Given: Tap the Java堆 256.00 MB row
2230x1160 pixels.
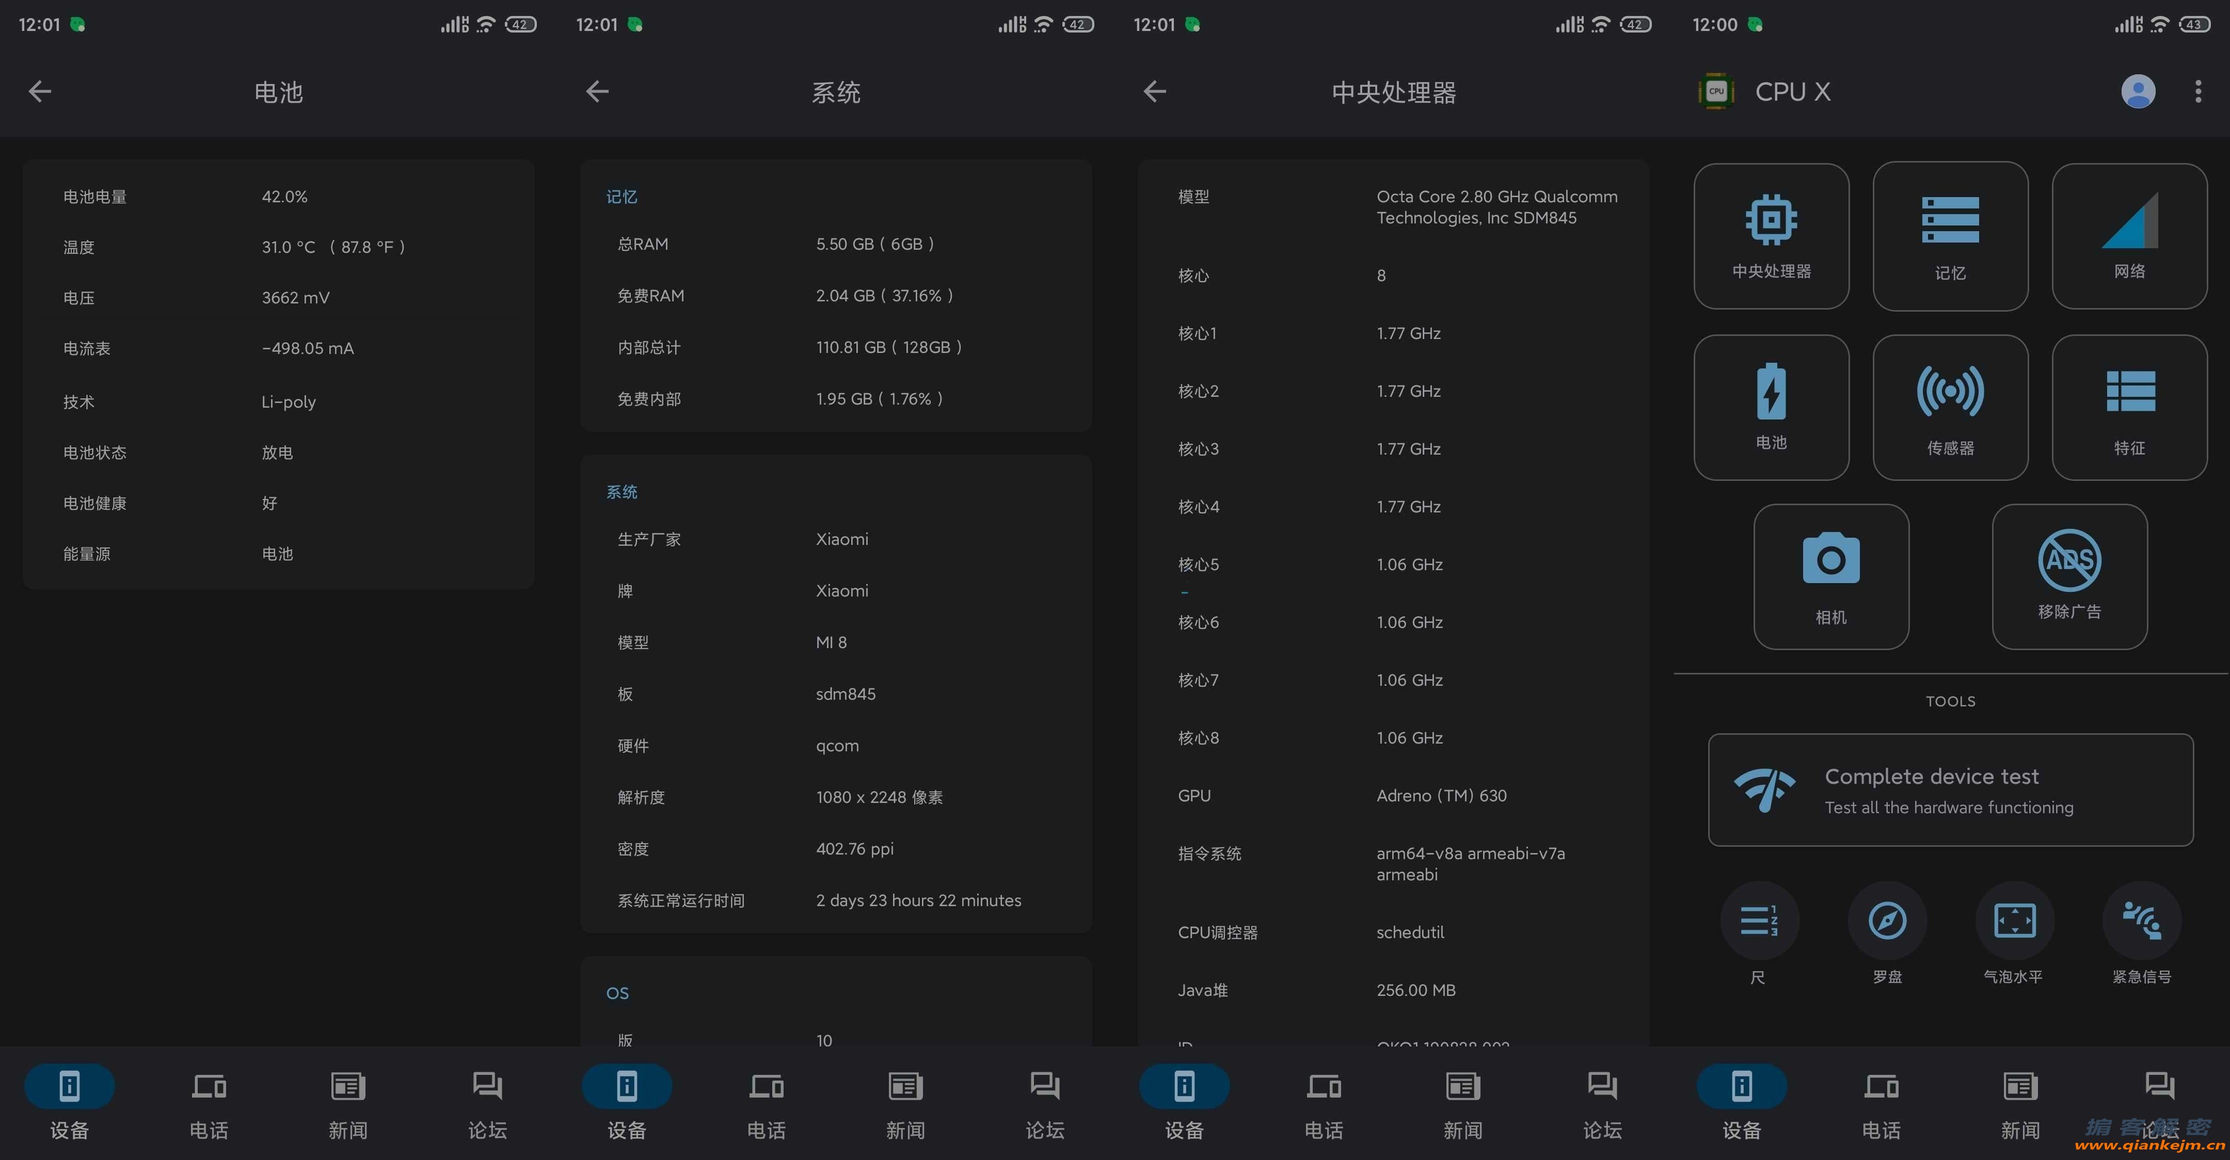Looking at the screenshot, I should 1393,990.
